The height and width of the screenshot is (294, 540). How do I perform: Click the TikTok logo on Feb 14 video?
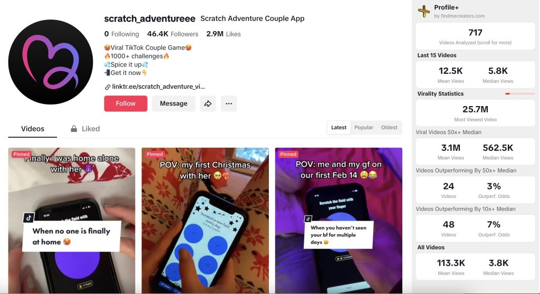(308, 219)
